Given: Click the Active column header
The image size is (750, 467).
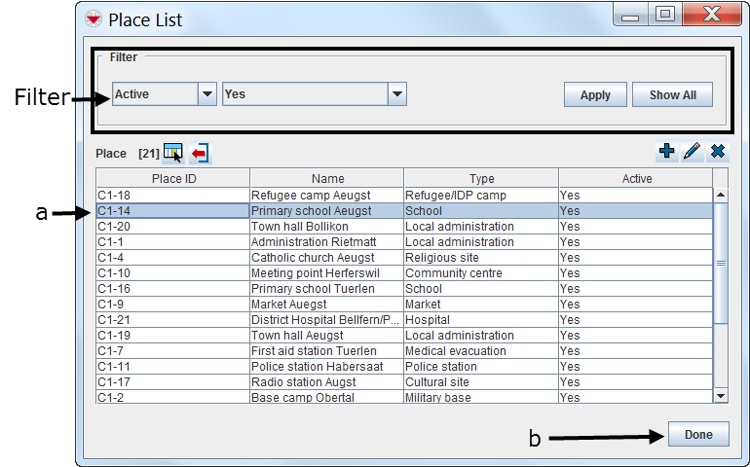Looking at the screenshot, I should pyautogui.click(x=636, y=179).
